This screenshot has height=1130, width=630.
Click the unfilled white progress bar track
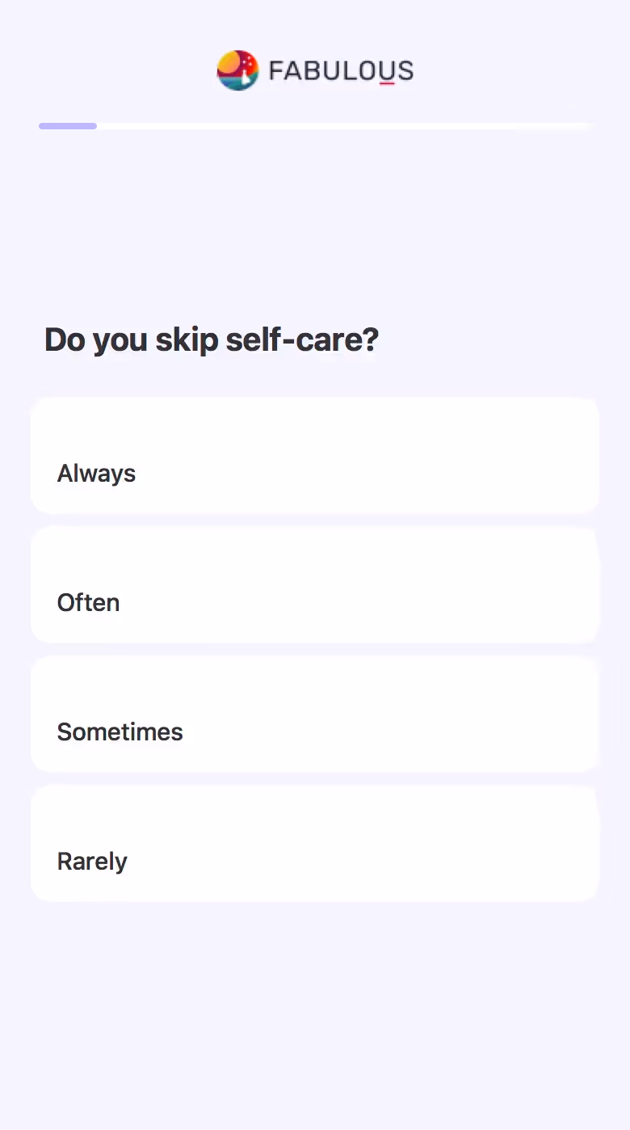coord(346,126)
